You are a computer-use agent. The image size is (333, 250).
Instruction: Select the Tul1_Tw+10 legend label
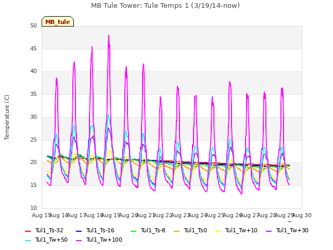241,230
